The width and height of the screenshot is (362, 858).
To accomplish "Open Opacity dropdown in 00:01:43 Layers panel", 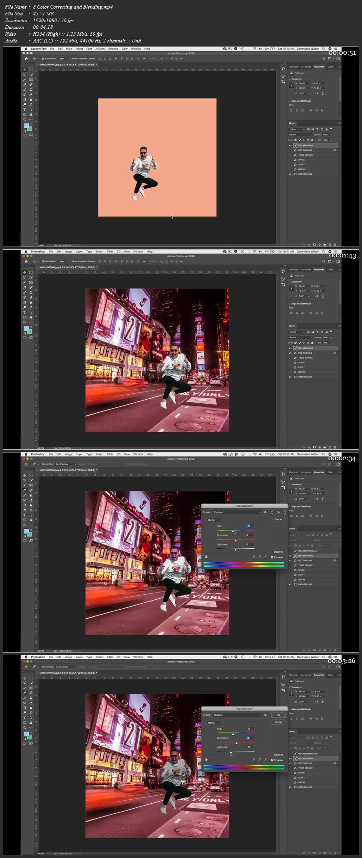I will [x=330, y=337].
